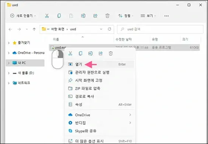Screen dimensions: 208x144
Task: Choose 속성 in the context menu
Action: (100, 104)
